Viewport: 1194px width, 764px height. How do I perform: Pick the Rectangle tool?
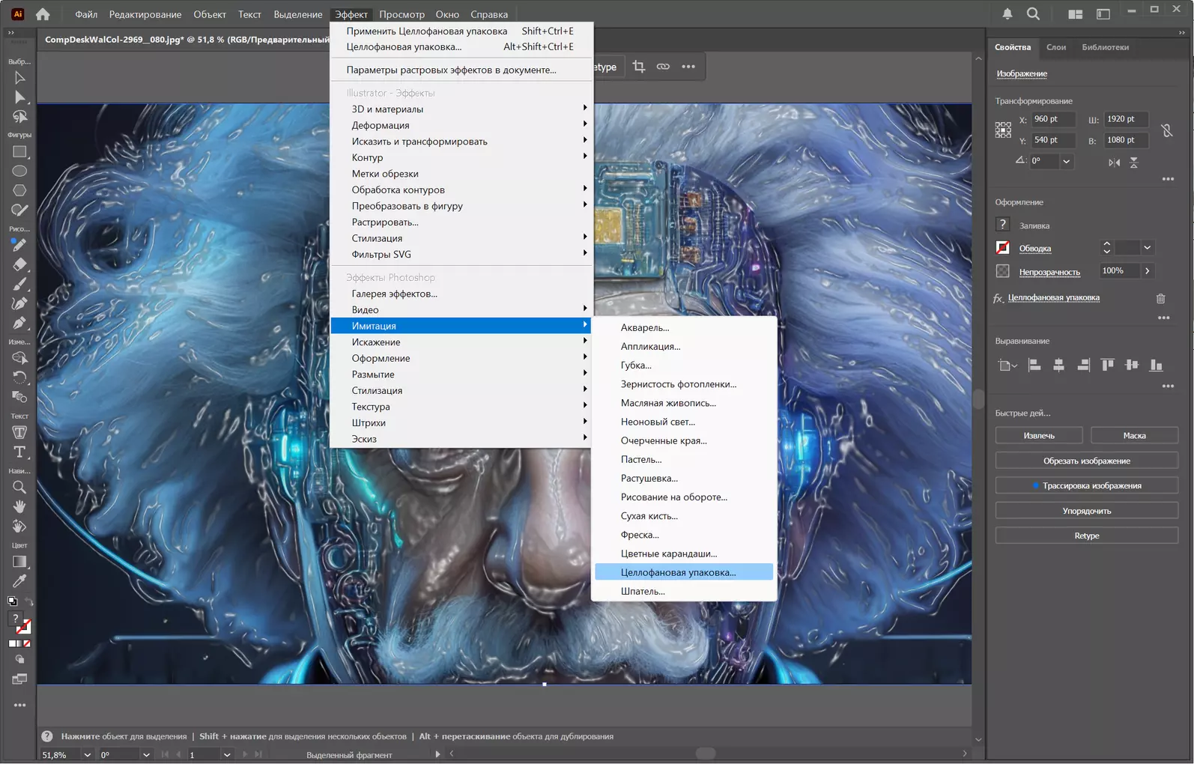(19, 152)
